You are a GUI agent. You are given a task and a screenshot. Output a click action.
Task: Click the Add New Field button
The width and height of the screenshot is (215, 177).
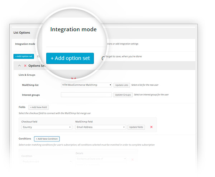(x=38, y=107)
